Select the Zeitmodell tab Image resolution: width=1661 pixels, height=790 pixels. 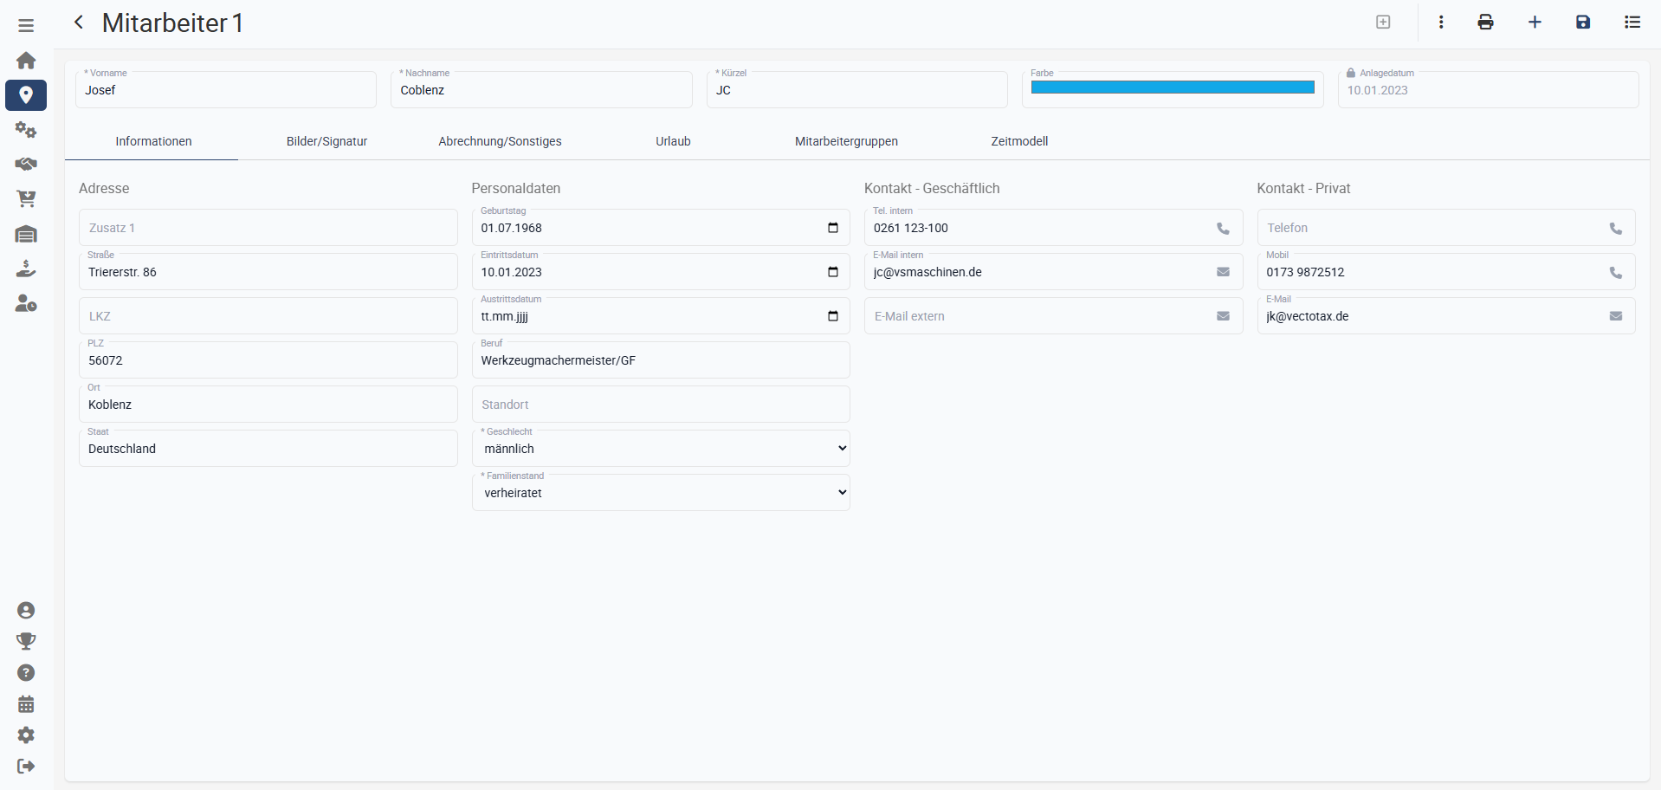1019,141
